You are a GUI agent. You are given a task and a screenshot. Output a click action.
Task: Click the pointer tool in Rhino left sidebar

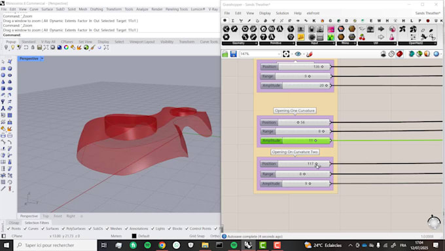pos(3,62)
